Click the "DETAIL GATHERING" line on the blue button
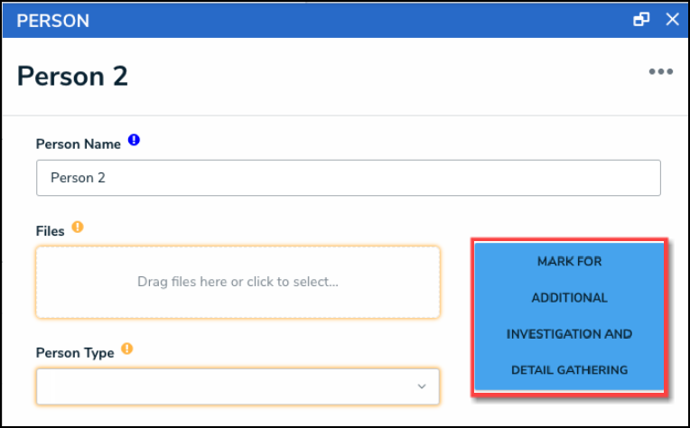The image size is (690, 428). click(569, 370)
